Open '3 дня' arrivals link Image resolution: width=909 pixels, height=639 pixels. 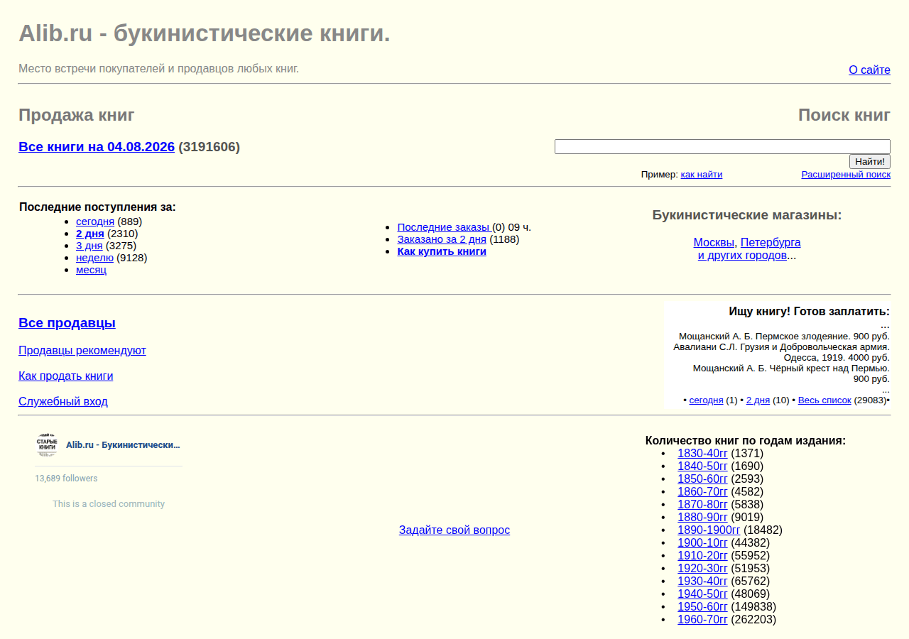coord(89,246)
